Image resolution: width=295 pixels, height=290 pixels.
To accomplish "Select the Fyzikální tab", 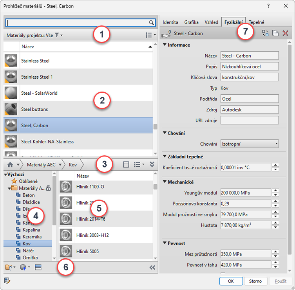I will point(233,22).
